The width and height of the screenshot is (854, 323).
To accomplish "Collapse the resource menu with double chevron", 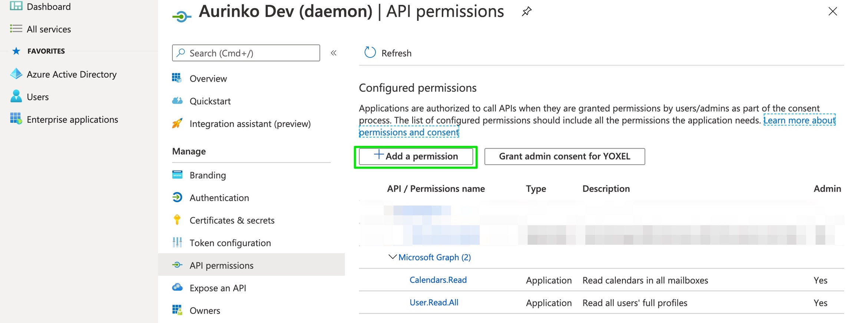I will tap(334, 53).
